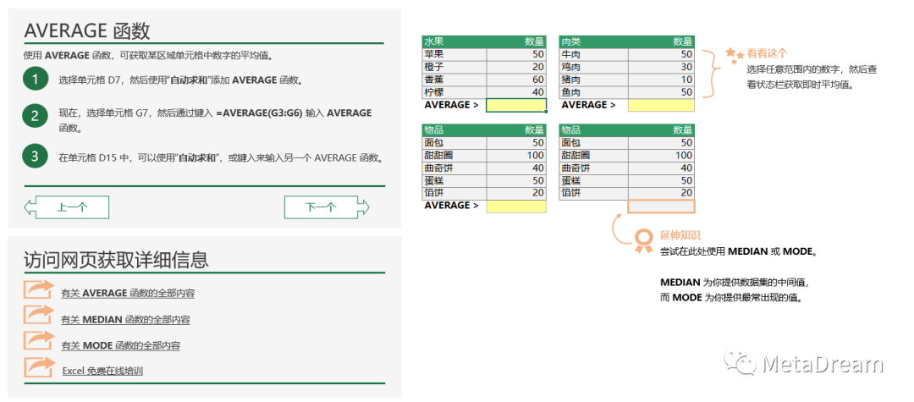Click the arrow icon beside MODE 函数 link

click(39, 341)
